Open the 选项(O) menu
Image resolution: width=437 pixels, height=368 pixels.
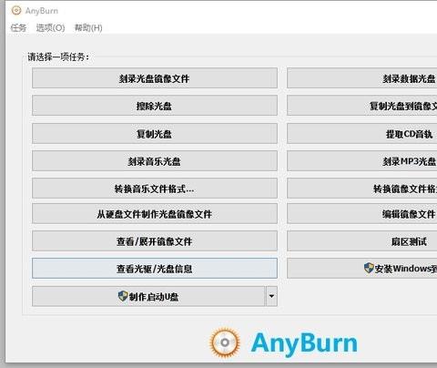(x=50, y=28)
